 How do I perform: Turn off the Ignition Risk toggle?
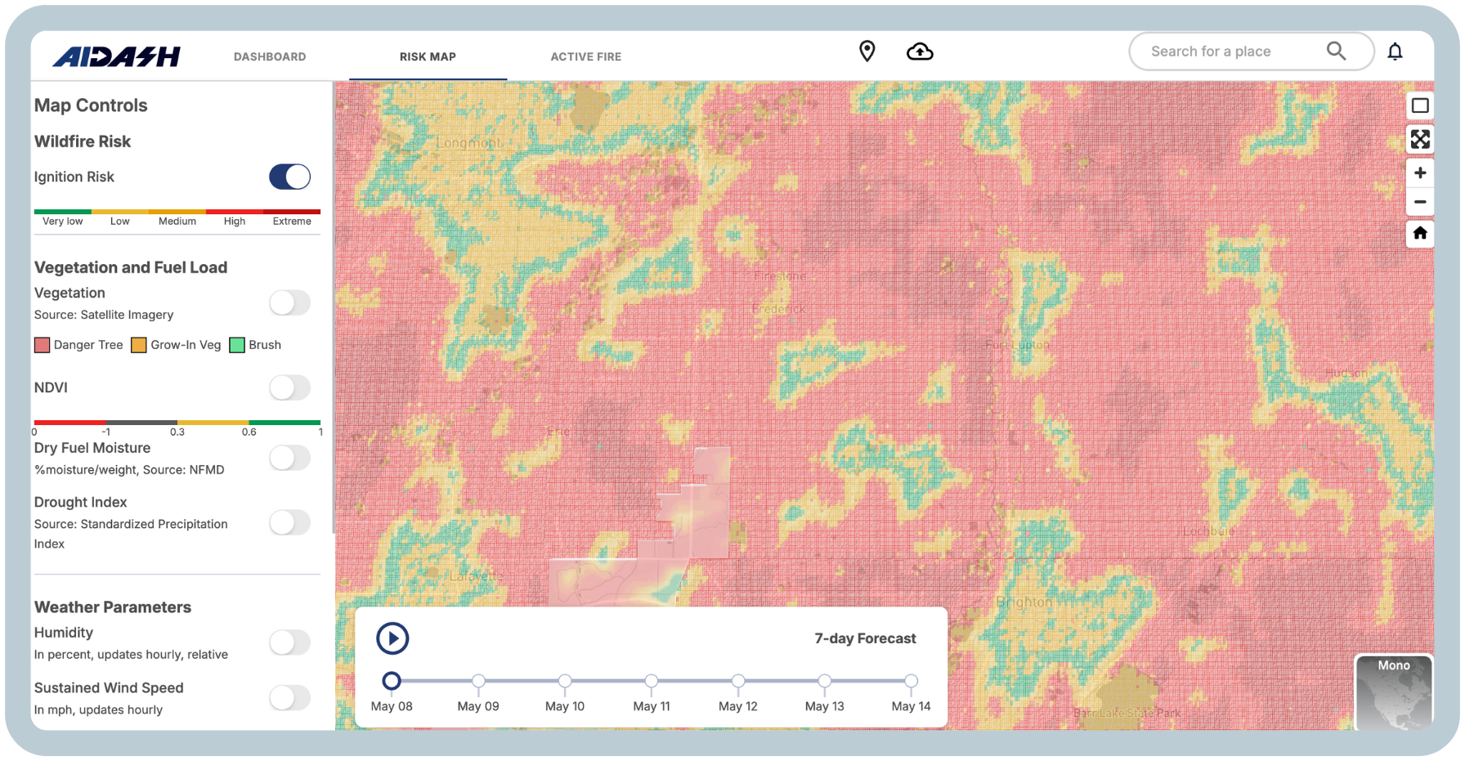(290, 177)
